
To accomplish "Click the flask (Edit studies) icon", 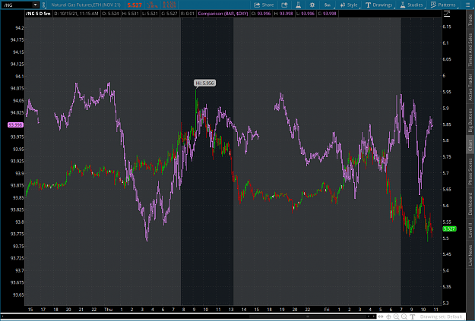I will (x=298, y=5).
